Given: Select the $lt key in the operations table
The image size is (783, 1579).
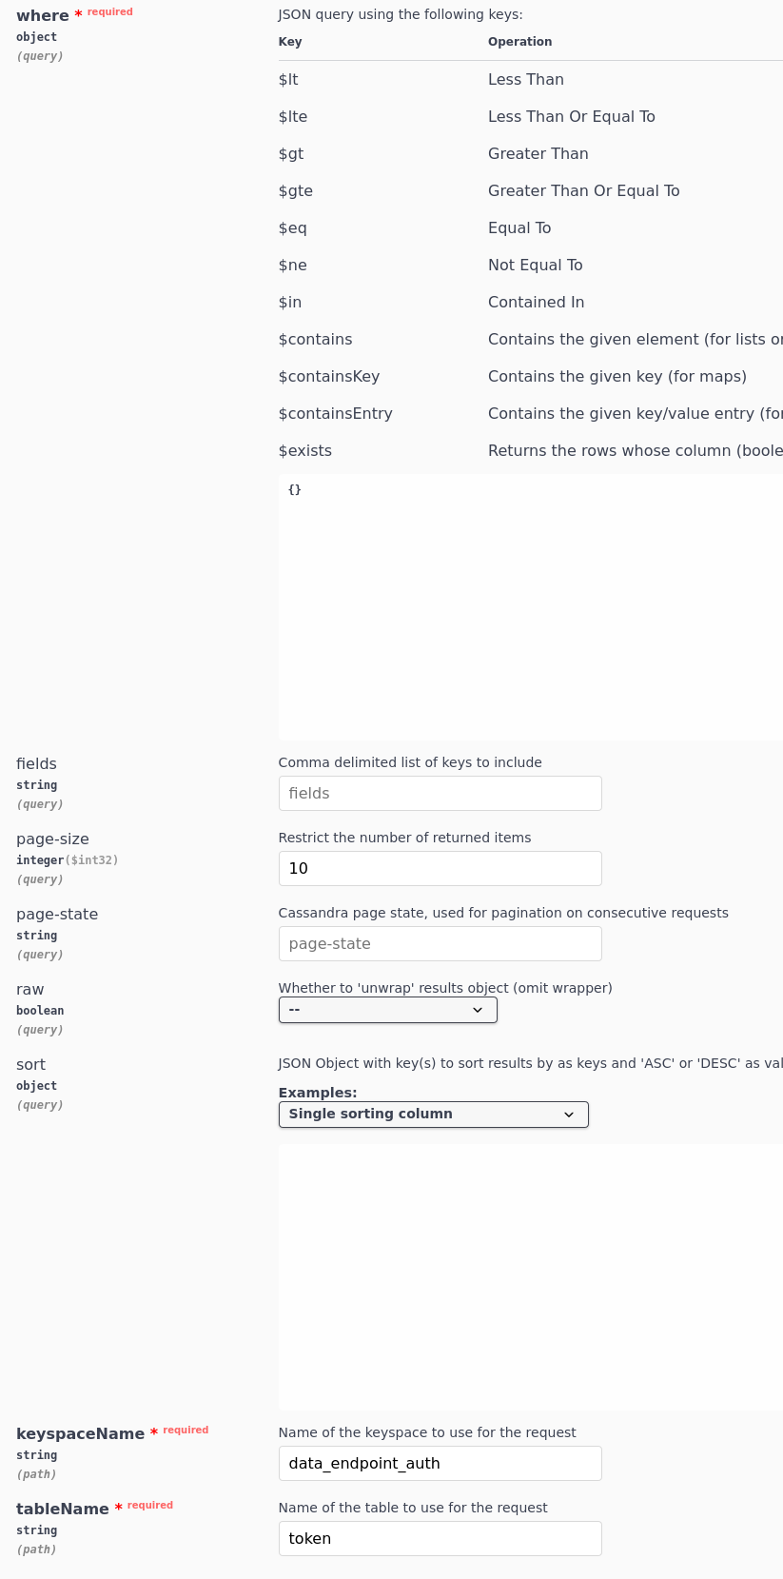Looking at the screenshot, I should point(288,79).
